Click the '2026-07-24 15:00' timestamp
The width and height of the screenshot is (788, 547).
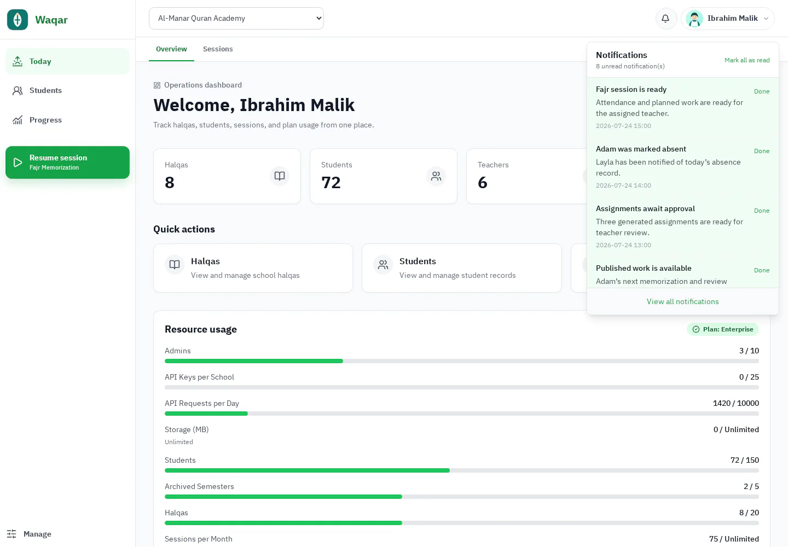pos(623,126)
